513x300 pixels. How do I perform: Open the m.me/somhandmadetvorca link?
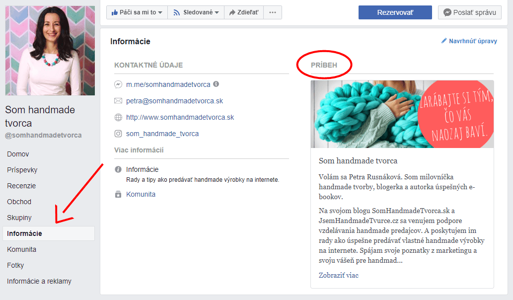point(168,84)
